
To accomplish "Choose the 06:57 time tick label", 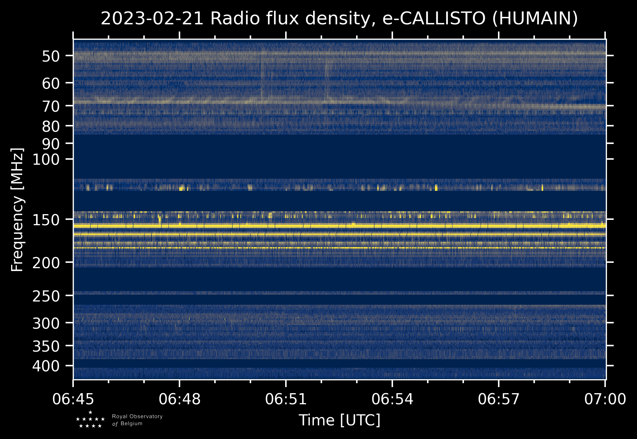I will (x=499, y=399).
